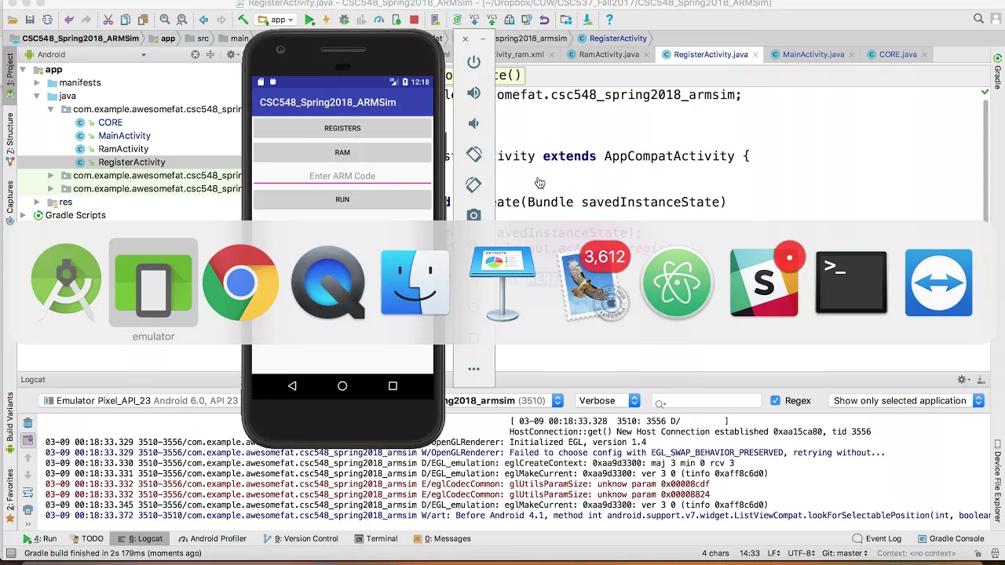Click the emulator rotate right icon
This screenshot has height=565, width=1005.
473,184
